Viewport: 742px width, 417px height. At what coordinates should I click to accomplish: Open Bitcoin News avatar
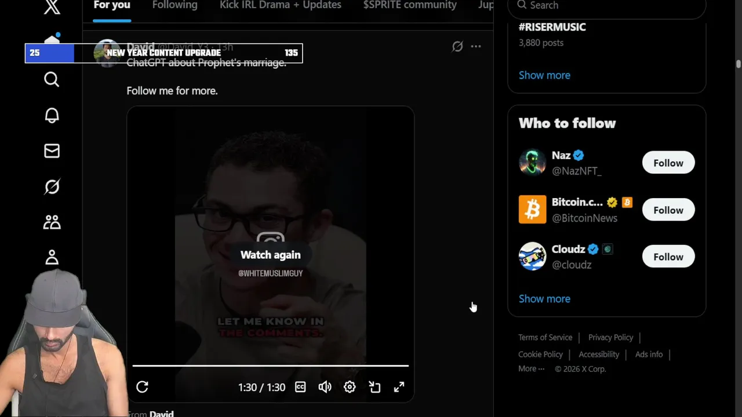pyautogui.click(x=532, y=210)
